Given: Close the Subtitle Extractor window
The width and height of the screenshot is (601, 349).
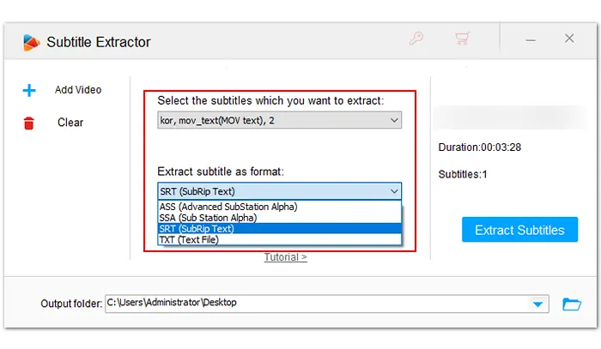Looking at the screenshot, I should pyautogui.click(x=569, y=39).
